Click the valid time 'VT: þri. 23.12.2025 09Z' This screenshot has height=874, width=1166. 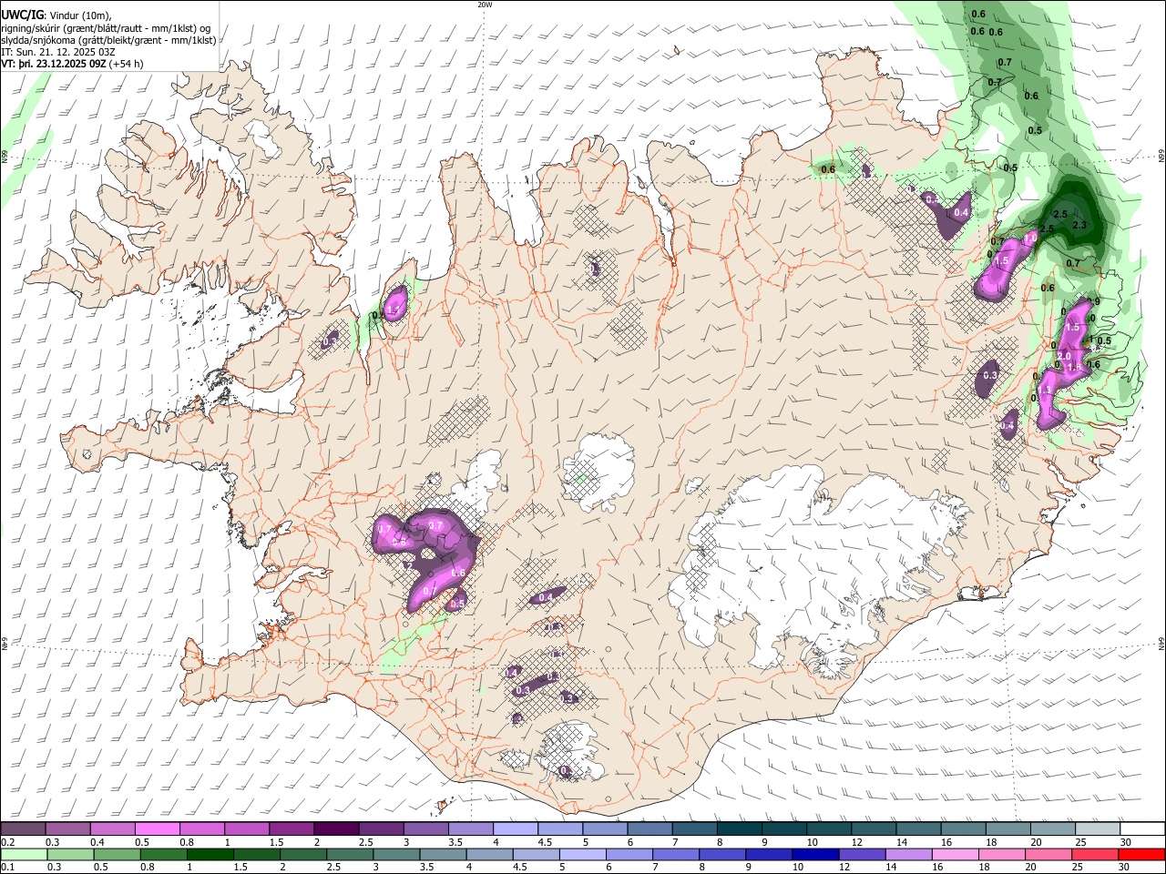53,64
